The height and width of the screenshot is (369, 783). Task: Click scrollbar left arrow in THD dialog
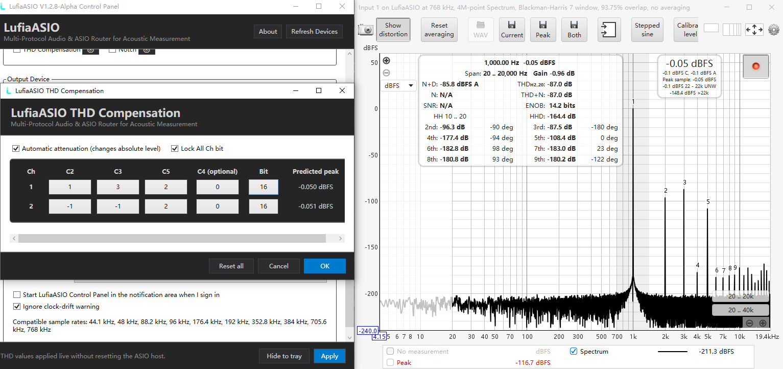click(14, 238)
